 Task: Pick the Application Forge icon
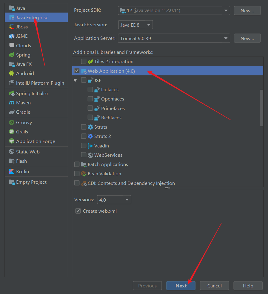point(12,141)
